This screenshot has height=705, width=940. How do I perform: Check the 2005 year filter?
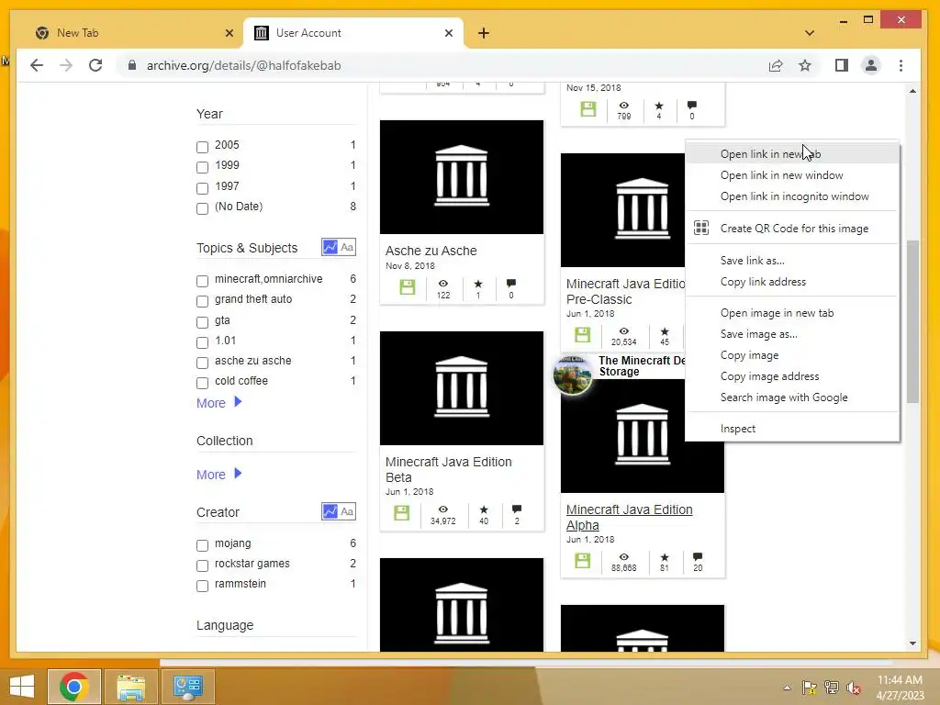coord(203,147)
